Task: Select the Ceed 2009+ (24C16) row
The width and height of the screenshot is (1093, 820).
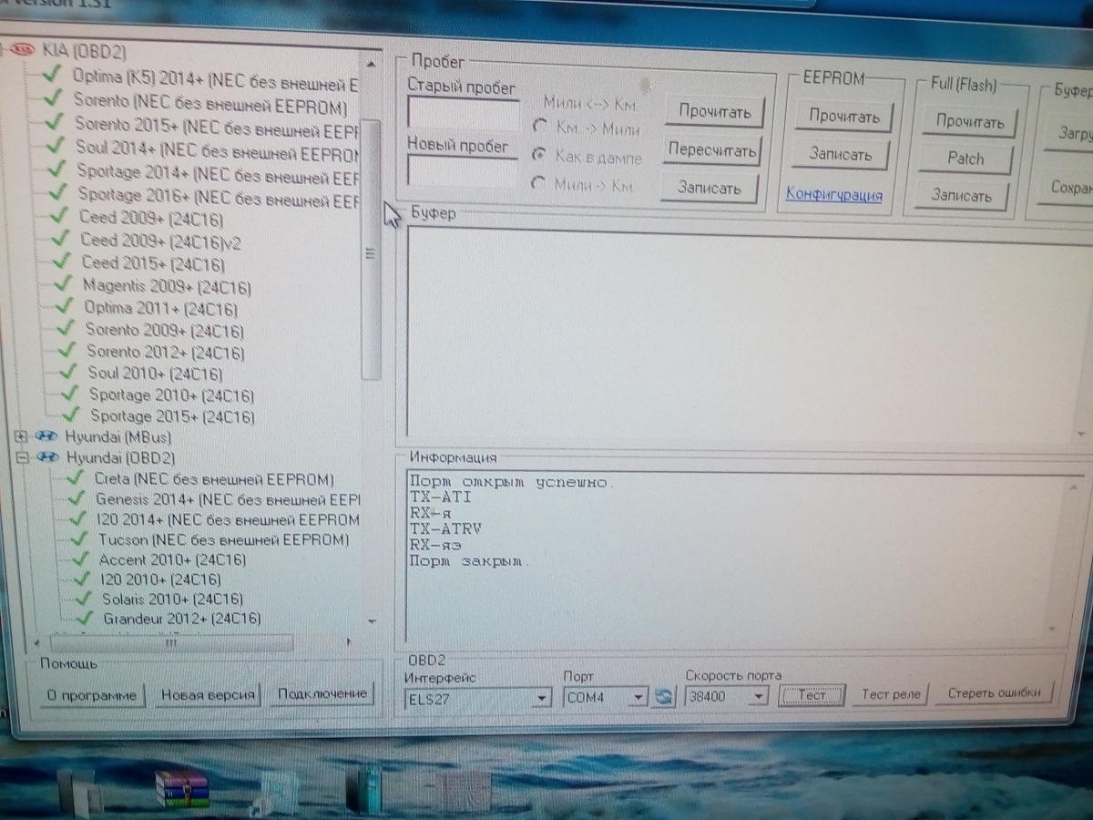Action: click(x=151, y=219)
